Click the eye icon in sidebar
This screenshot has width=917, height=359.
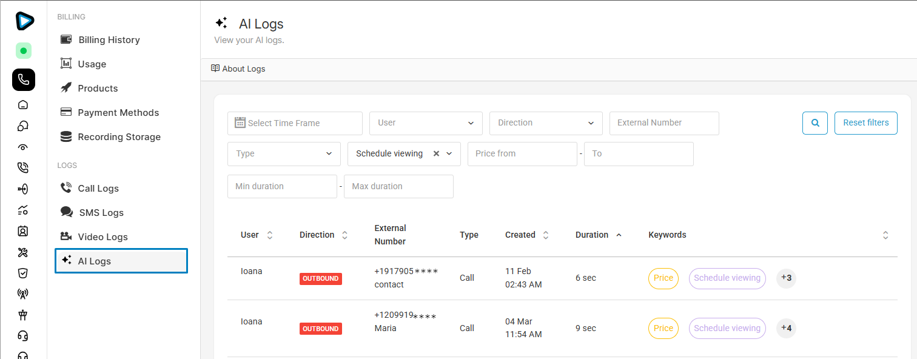pos(23,147)
